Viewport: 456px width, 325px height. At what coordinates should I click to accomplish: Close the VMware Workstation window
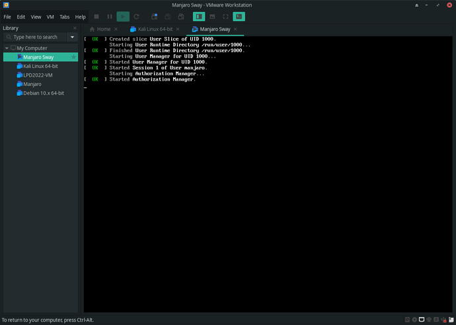449,5
